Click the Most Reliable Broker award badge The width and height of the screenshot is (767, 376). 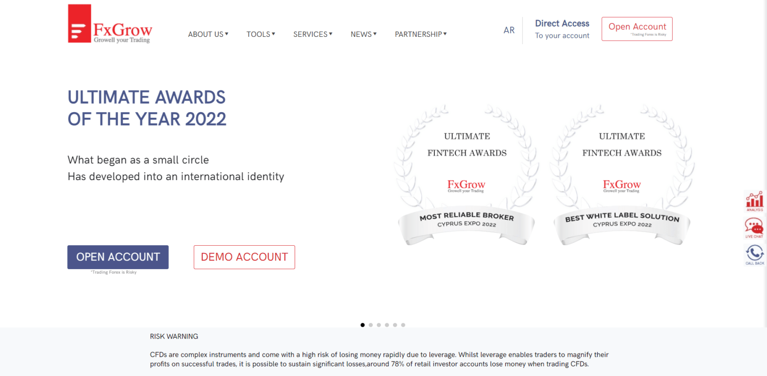coord(467,176)
